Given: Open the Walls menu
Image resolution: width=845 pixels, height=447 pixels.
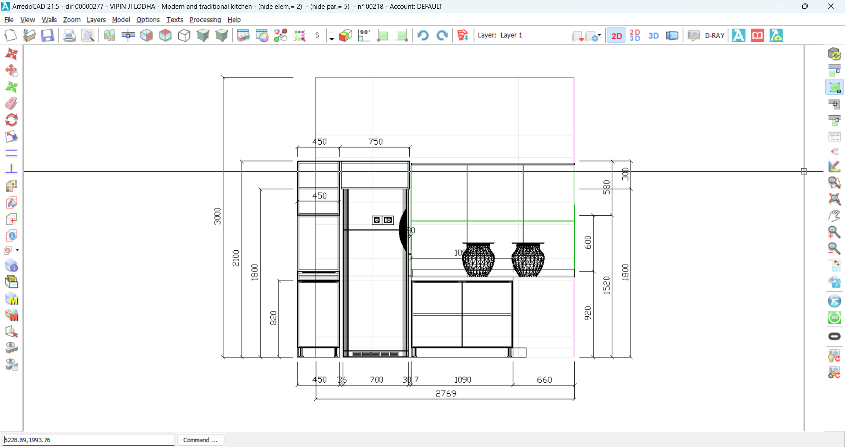Looking at the screenshot, I should pyautogui.click(x=49, y=20).
